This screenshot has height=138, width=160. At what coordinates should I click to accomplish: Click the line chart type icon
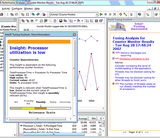click(71, 21)
